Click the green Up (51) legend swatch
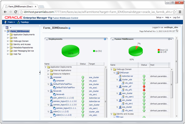This screenshot has width=185, height=124. point(94,51)
